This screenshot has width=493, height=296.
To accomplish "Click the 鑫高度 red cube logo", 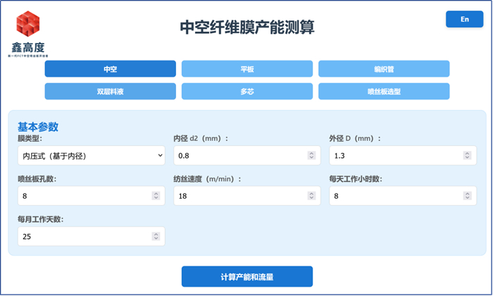I will [28, 24].
